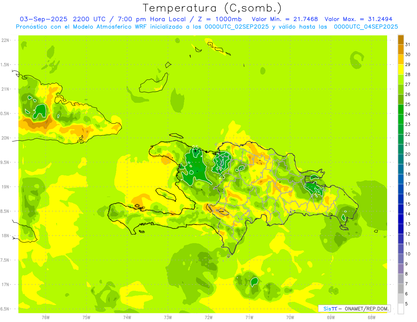
Task: Click the "72W" longitude label
Action: pos(208,317)
